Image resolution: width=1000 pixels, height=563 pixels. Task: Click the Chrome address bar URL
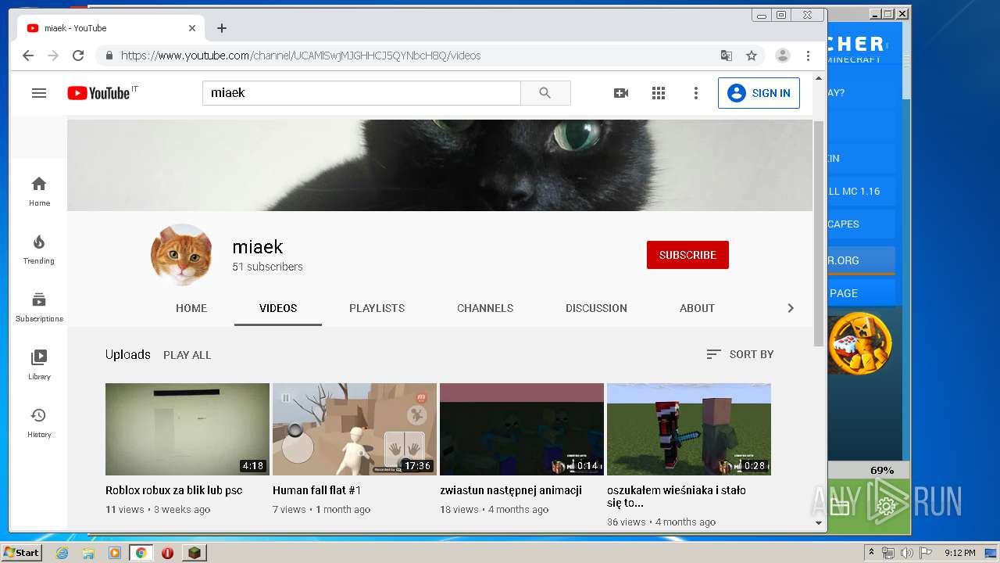[x=301, y=56]
